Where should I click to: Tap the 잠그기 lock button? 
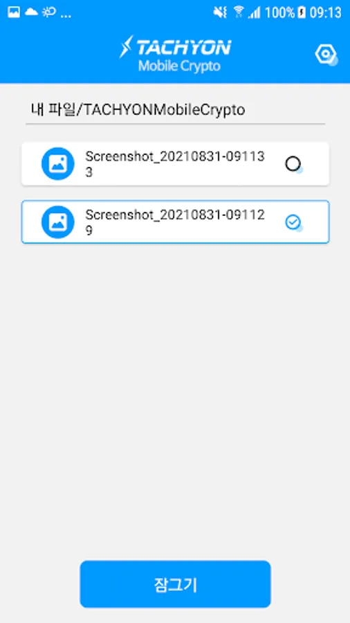pyautogui.click(x=175, y=584)
